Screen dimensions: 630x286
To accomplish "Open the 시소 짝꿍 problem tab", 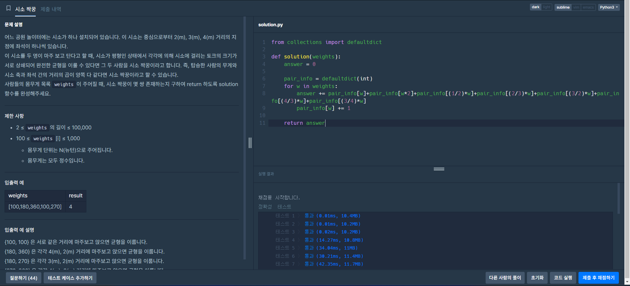I will pos(25,9).
